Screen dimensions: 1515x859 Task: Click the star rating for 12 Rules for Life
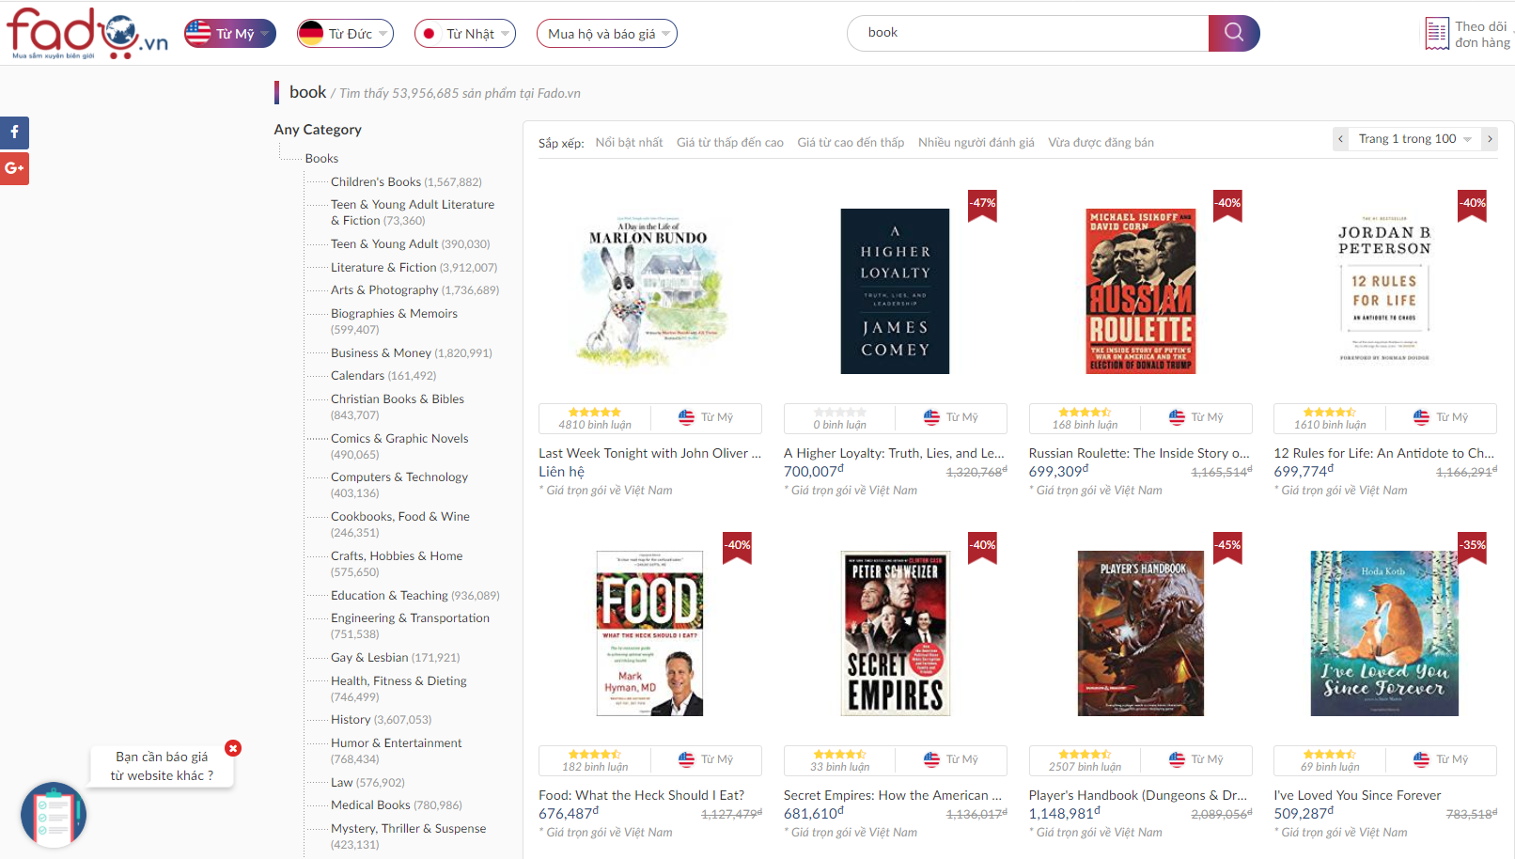click(x=1330, y=412)
